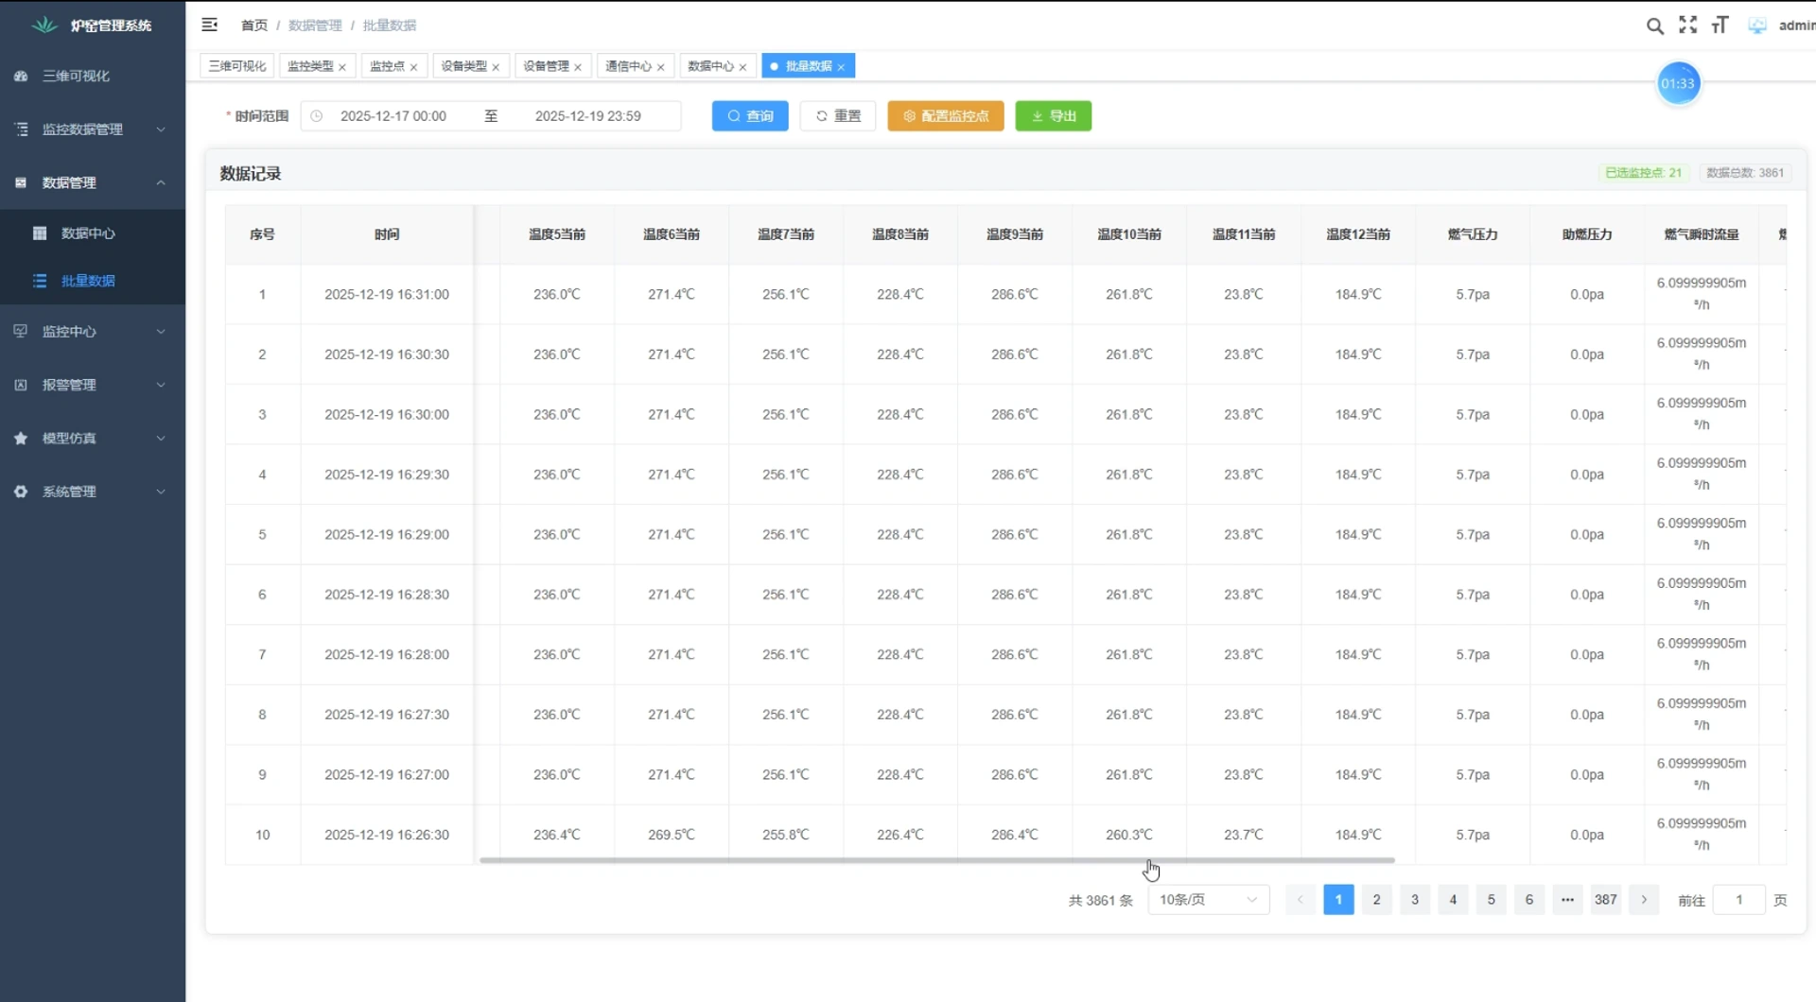The height and width of the screenshot is (1002, 1816).
Task: Click the 导出 export button
Action: tap(1054, 116)
